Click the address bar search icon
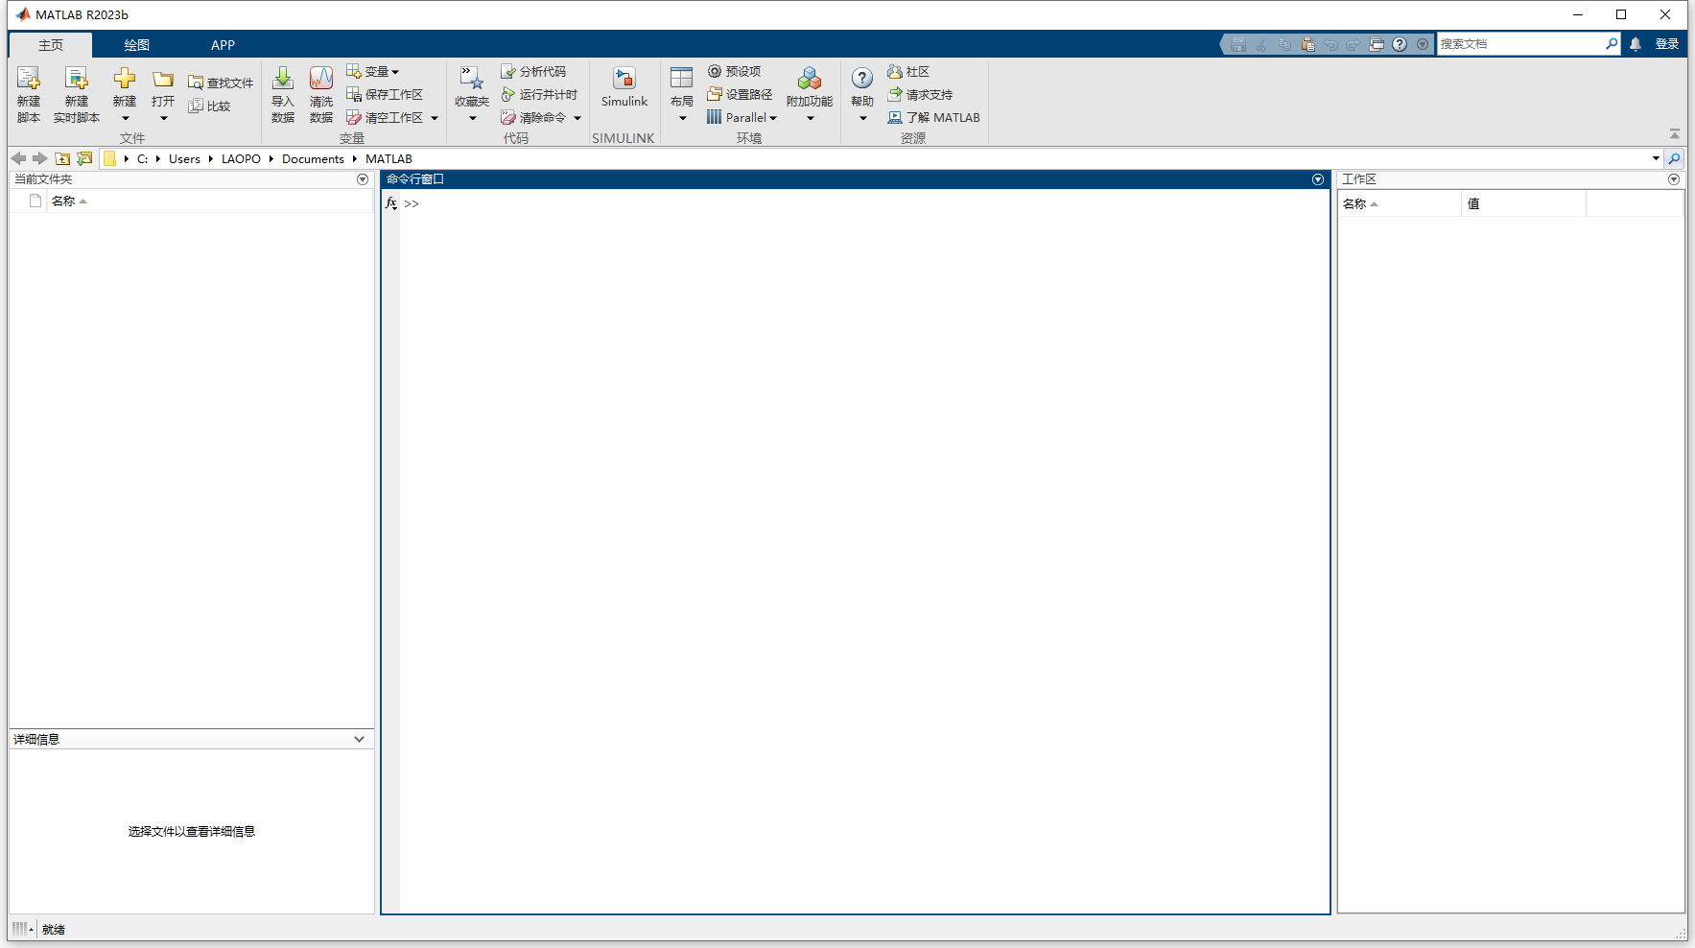1695x948 pixels. (1675, 158)
